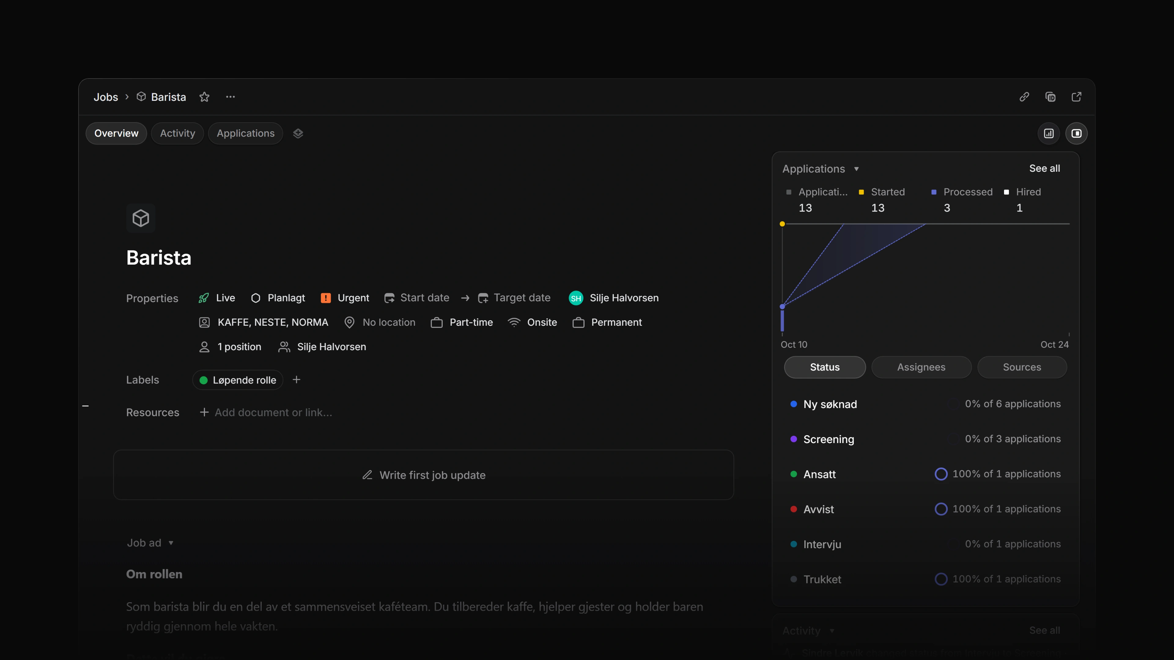Image resolution: width=1174 pixels, height=660 pixels.
Task: Edit the 1 position count
Action: point(230,347)
